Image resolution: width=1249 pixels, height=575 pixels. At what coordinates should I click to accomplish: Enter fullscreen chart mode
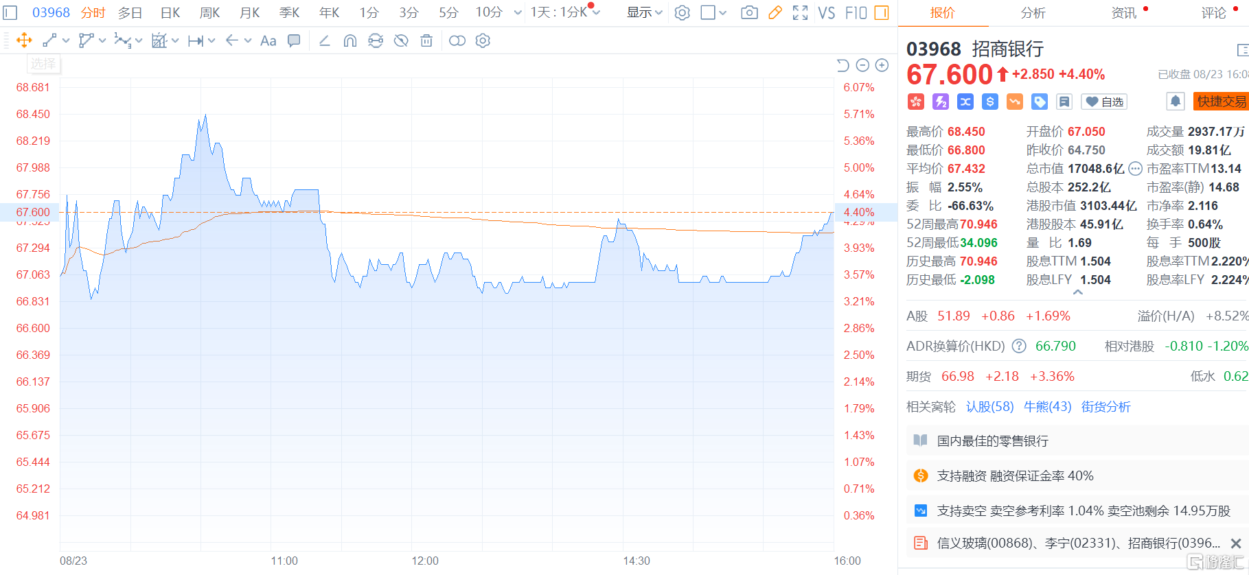pyautogui.click(x=800, y=12)
